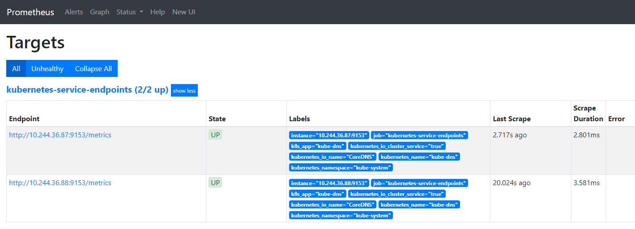
Task: Open the 10.244.36.88:9153 metrics endpoint link
Action: [60, 183]
